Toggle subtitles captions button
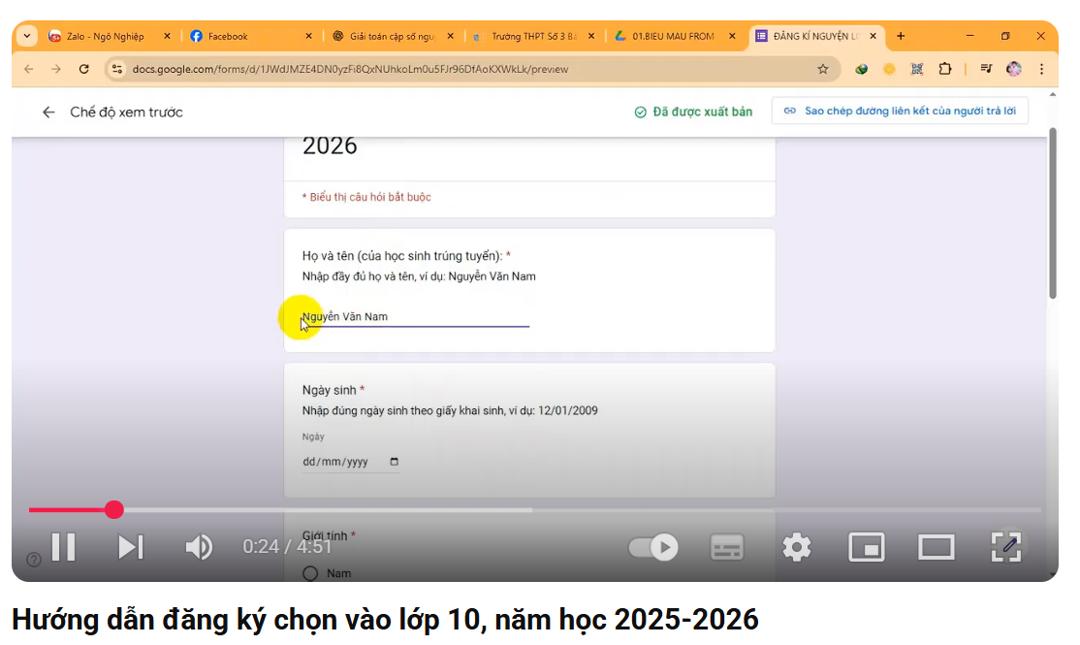Image resolution: width=1080 pixels, height=645 pixels. tap(727, 547)
